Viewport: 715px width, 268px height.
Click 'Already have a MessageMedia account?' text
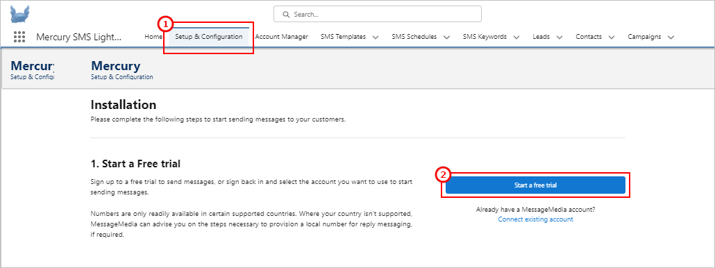click(x=535, y=210)
